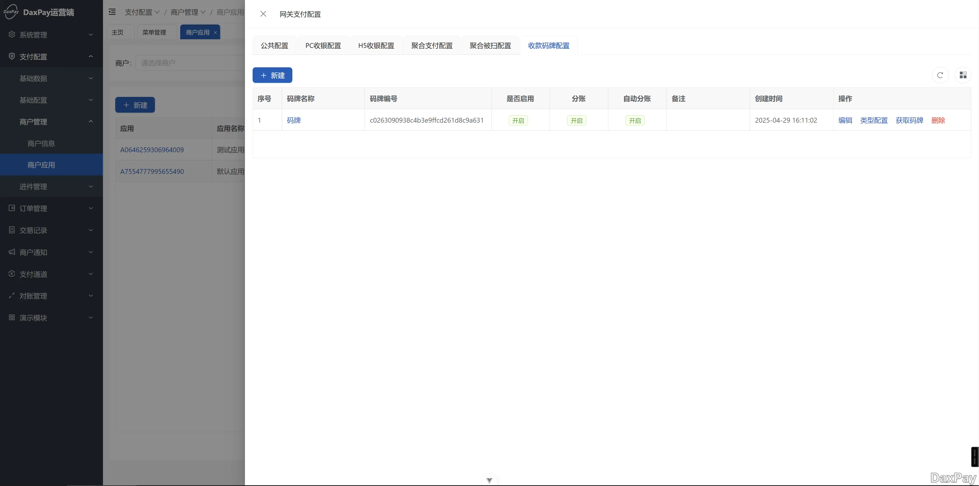Switch to the 公共配置 tab

tap(275, 46)
